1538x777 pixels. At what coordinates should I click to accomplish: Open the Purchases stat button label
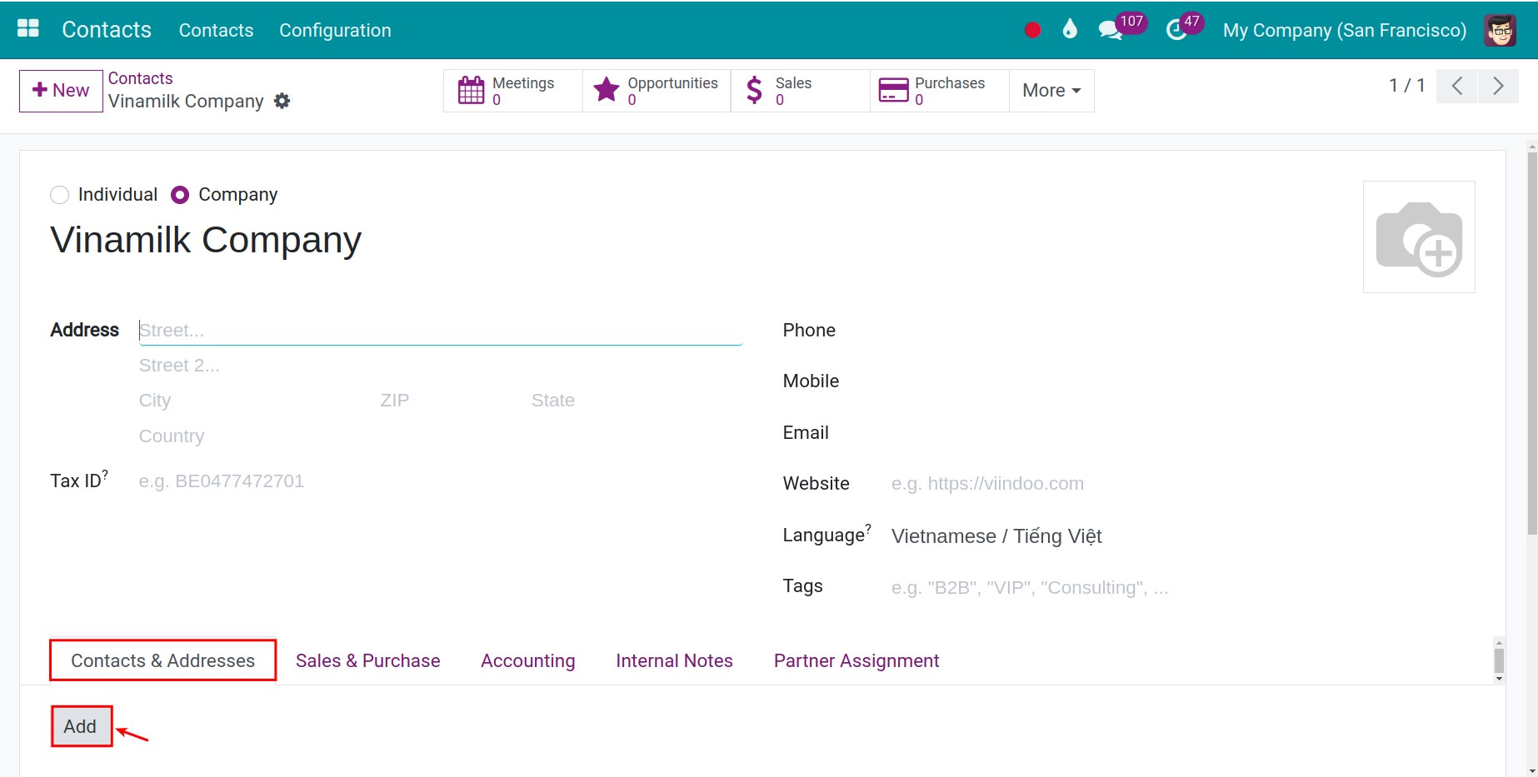[x=950, y=82]
